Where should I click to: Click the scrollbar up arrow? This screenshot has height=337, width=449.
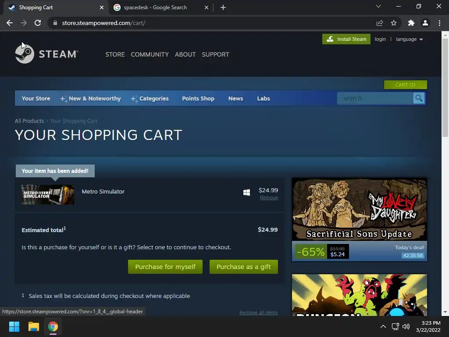(445, 35)
